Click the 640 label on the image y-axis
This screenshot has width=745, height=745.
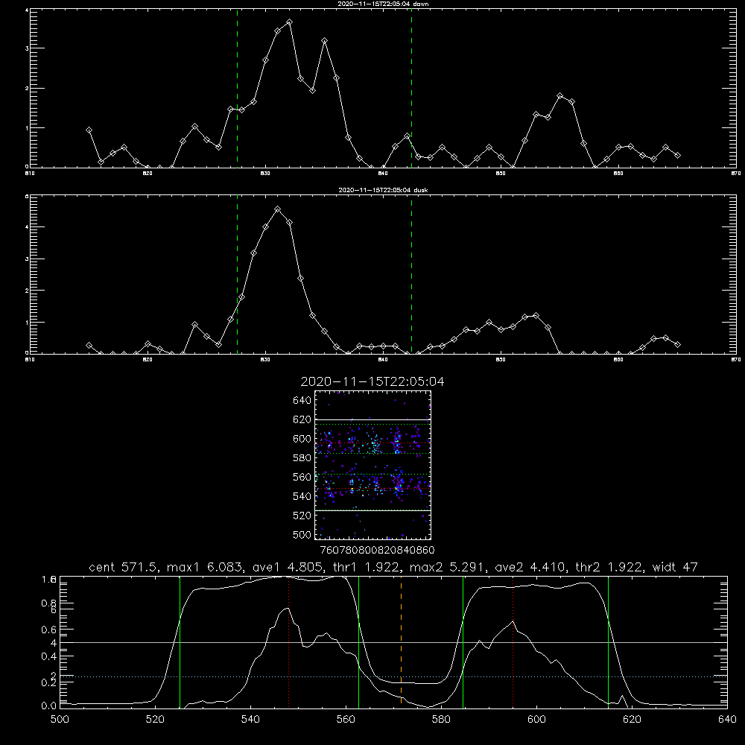[x=302, y=401]
